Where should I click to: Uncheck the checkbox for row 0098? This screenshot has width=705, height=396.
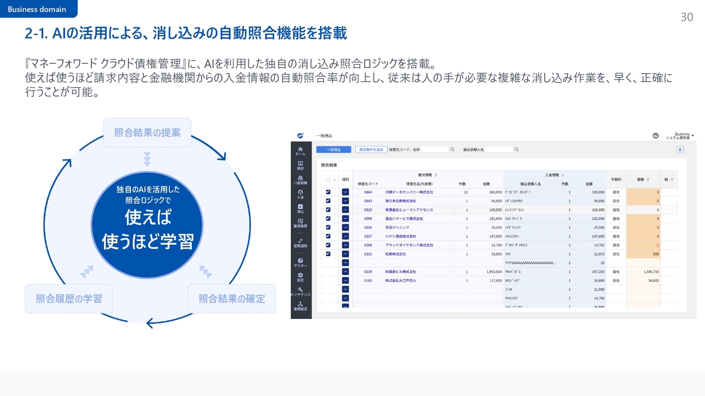(328, 219)
